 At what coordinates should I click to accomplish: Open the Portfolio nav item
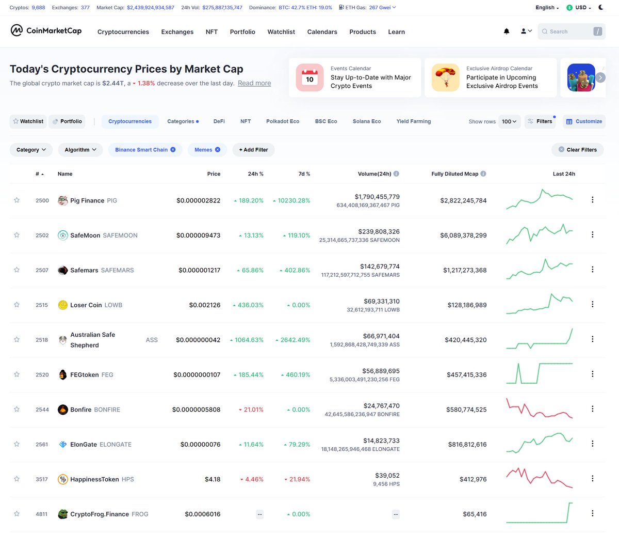click(242, 32)
